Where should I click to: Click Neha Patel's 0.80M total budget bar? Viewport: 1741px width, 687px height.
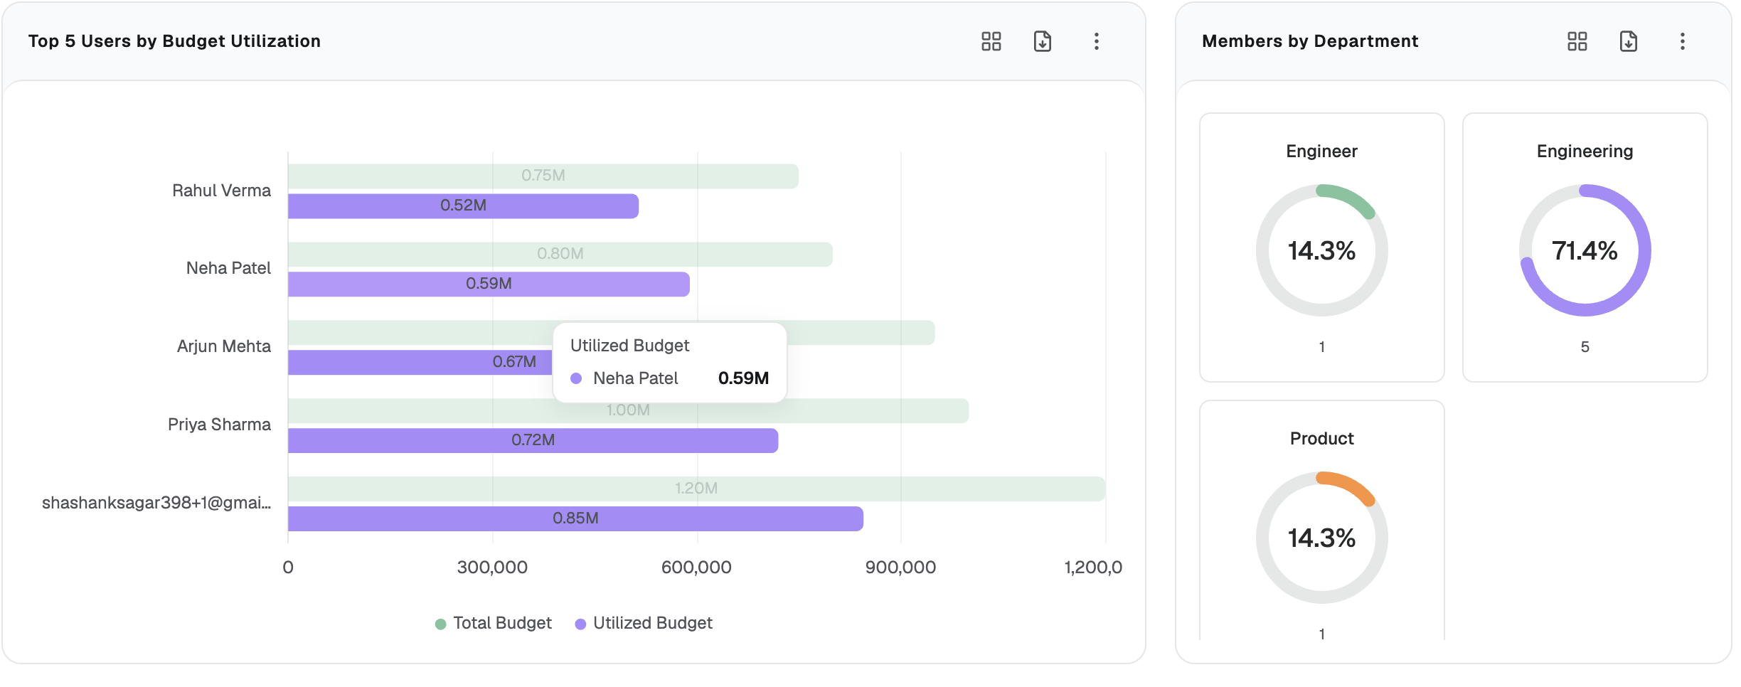tap(560, 255)
